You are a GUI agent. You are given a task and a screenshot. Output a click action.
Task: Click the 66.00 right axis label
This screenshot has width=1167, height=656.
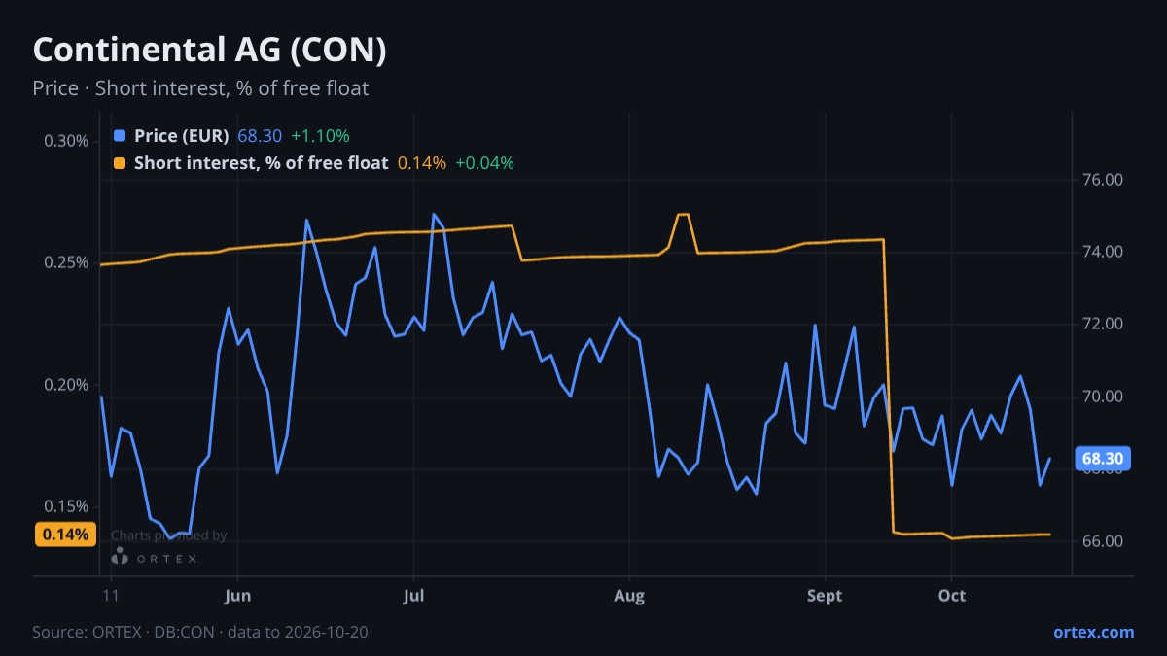[1102, 540]
